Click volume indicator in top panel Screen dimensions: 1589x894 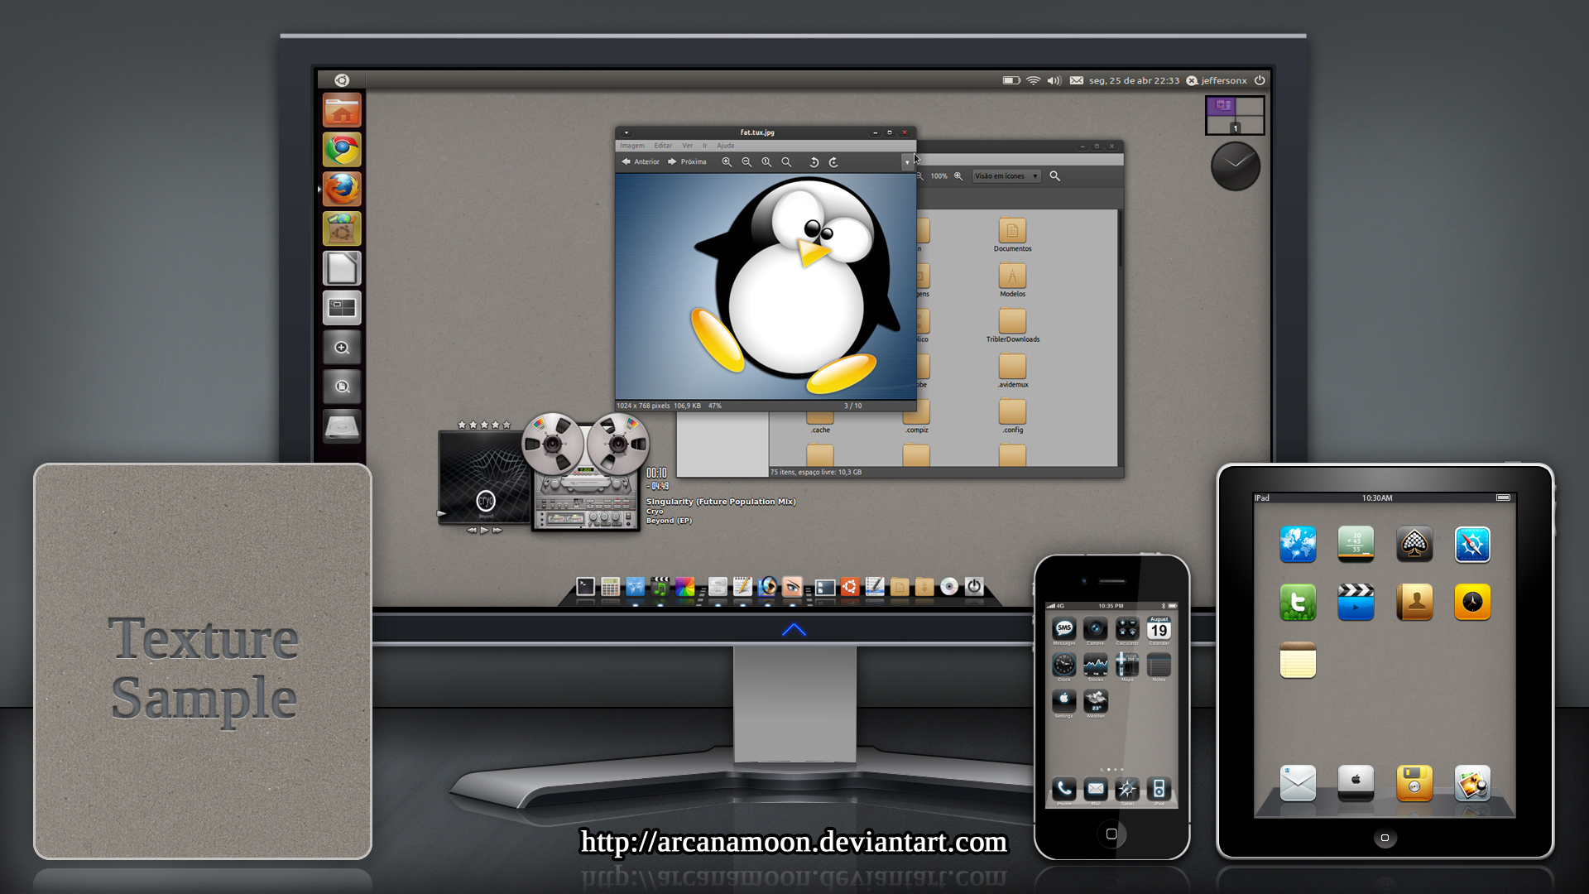click(x=1054, y=80)
